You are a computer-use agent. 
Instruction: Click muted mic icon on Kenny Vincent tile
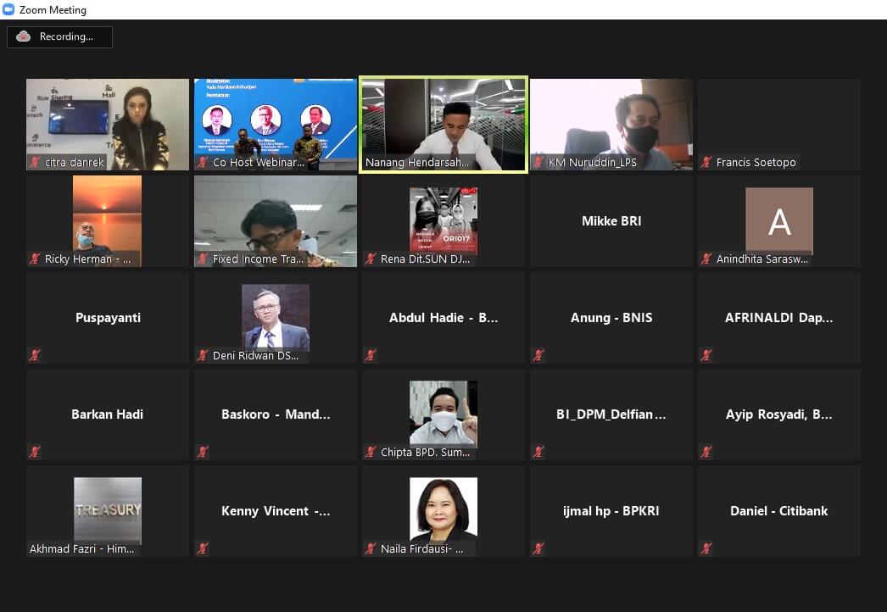pyautogui.click(x=203, y=548)
